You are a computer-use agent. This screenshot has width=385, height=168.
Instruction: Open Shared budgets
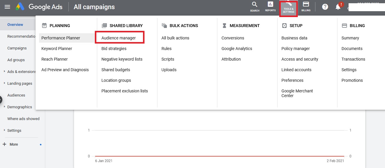click(116, 70)
